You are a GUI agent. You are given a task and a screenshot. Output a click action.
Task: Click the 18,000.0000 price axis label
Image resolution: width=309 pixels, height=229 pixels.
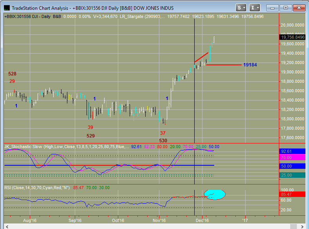[x=293, y=119]
